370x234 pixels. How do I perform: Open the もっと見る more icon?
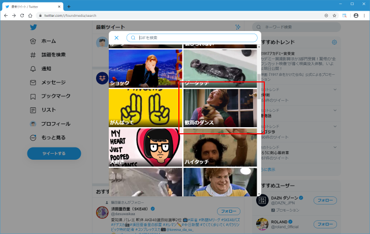(33, 138)
